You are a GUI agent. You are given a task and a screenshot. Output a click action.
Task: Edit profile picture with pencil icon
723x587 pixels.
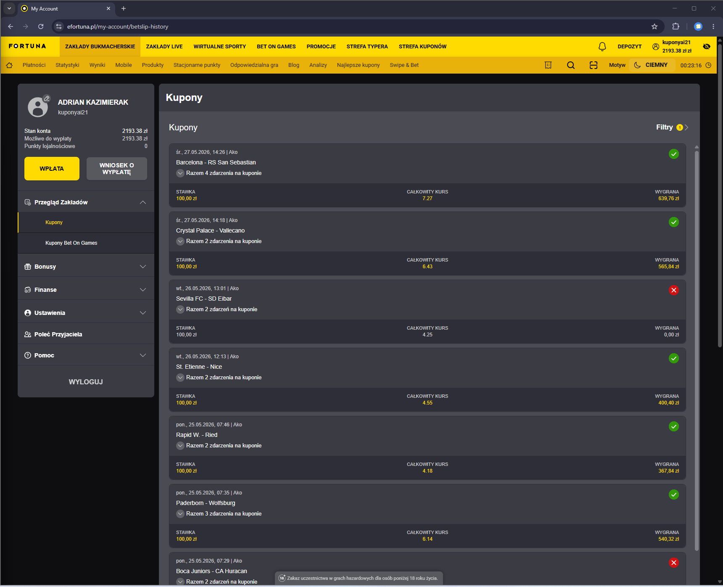47,98
